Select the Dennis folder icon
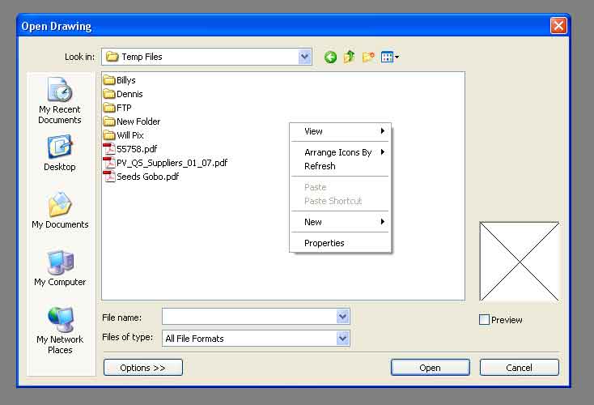 pyautogui.click(x=109, y=94)
